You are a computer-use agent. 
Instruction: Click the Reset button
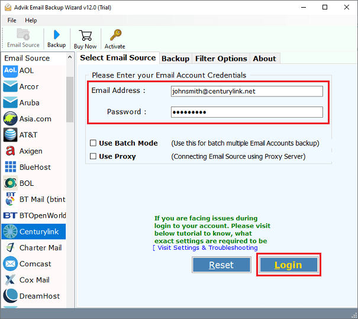pyautogui.click(x=221, y=265)
